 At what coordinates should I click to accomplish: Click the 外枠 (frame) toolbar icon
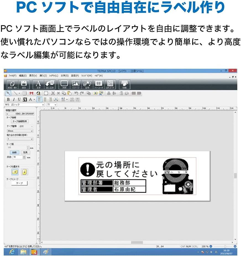64,84
